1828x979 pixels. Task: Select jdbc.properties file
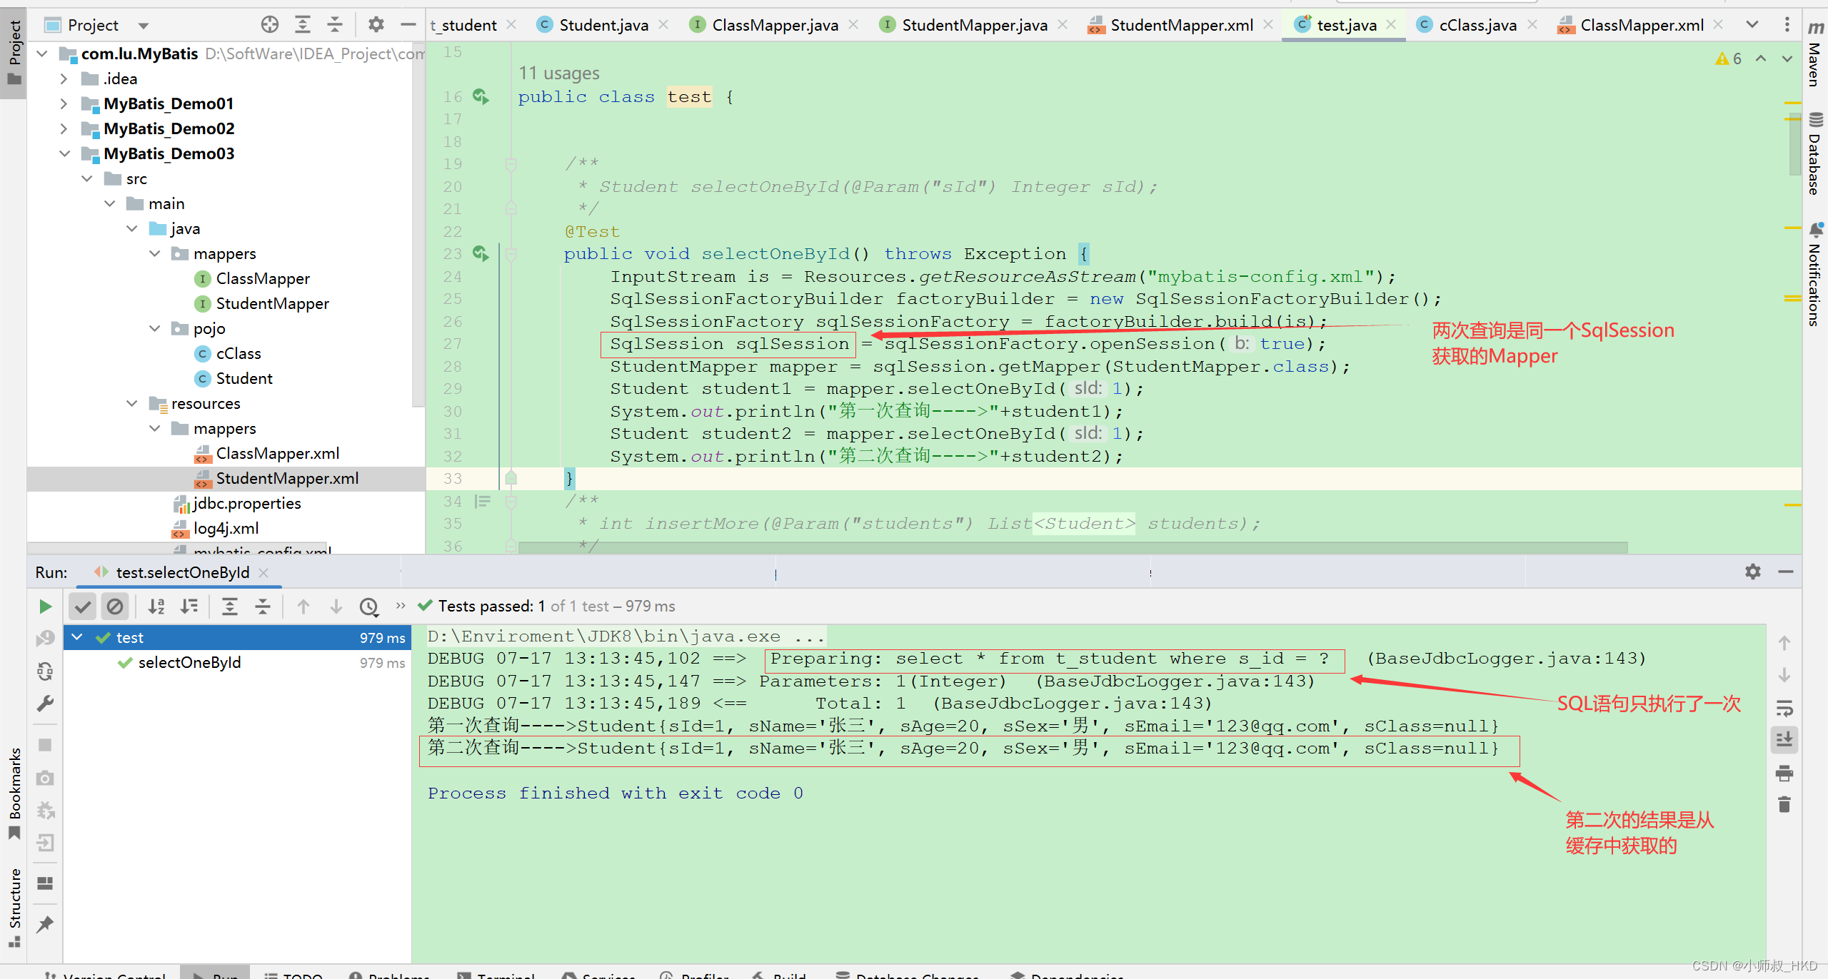pos(246,503)
